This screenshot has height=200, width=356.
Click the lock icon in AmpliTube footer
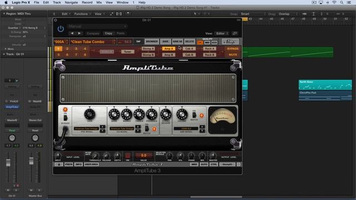click(x=58, y=164)
